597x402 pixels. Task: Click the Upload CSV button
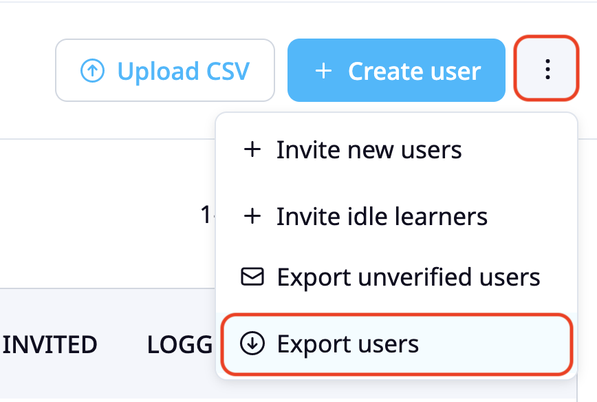(165, 70)
